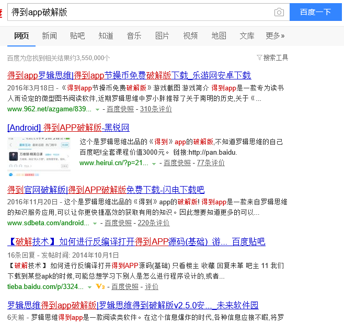Click the funnel icon beside 搜索工具
Viewport: 344px width, 324px height.
[259, 57]
